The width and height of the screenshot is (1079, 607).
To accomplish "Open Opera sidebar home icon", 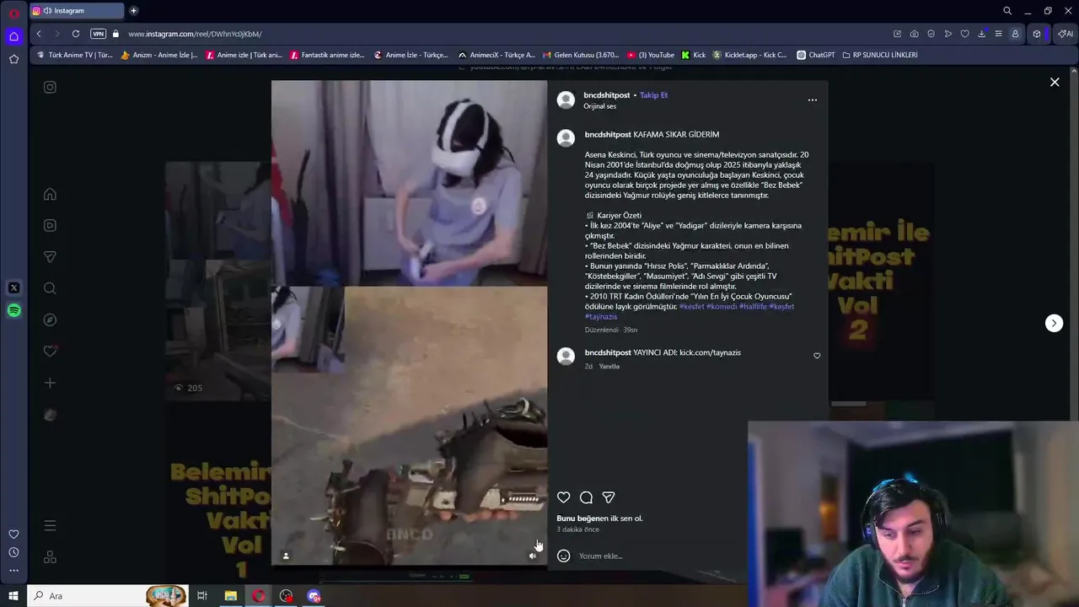I will point(13,36).
